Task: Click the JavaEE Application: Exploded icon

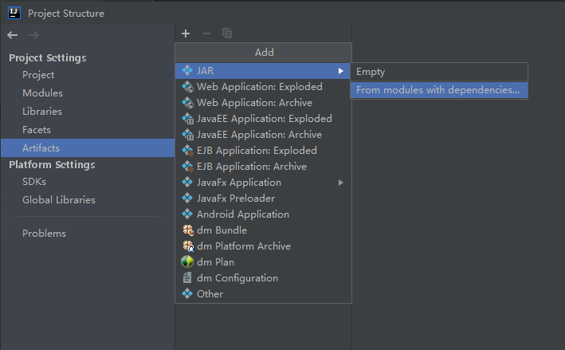Action: coord(187,118)
